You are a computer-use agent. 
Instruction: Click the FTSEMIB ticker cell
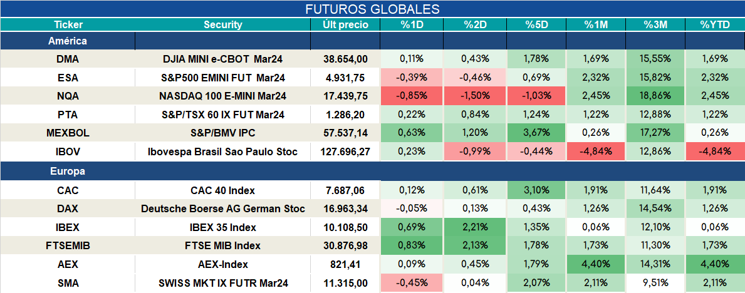(68, 246)
